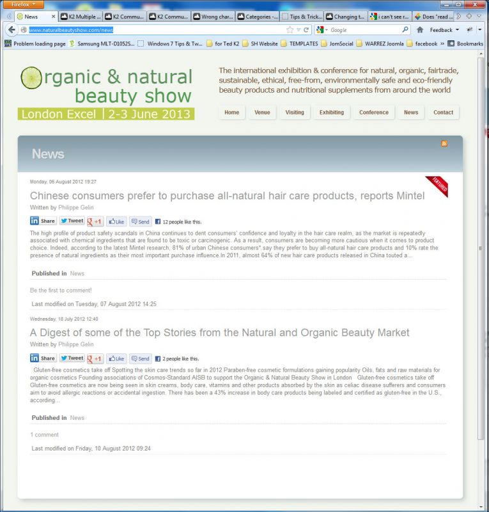The width and height of the screenshot is (489, 512).
Task: Click Google +1 on Digest article
Action: tap(95, 359)
